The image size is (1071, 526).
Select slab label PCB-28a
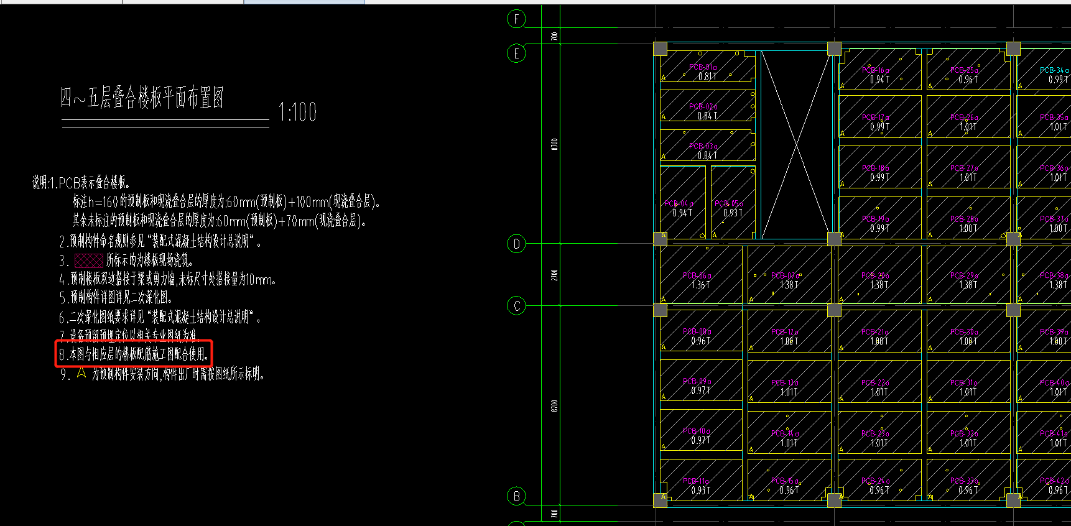coord(965,219)
